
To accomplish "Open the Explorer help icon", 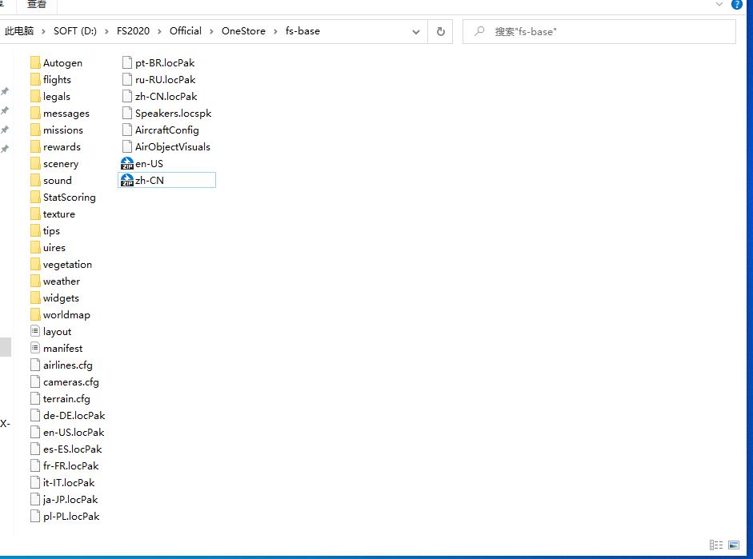I will (737, 5).
